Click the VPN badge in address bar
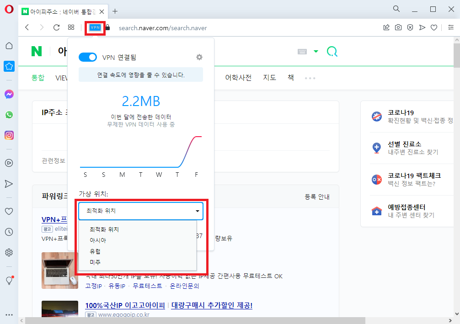 (x=95, y=27)
